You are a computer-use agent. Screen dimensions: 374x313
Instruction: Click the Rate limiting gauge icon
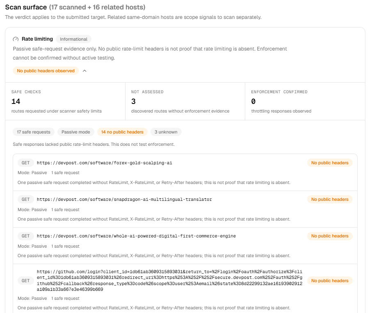[x=16, y=39]
